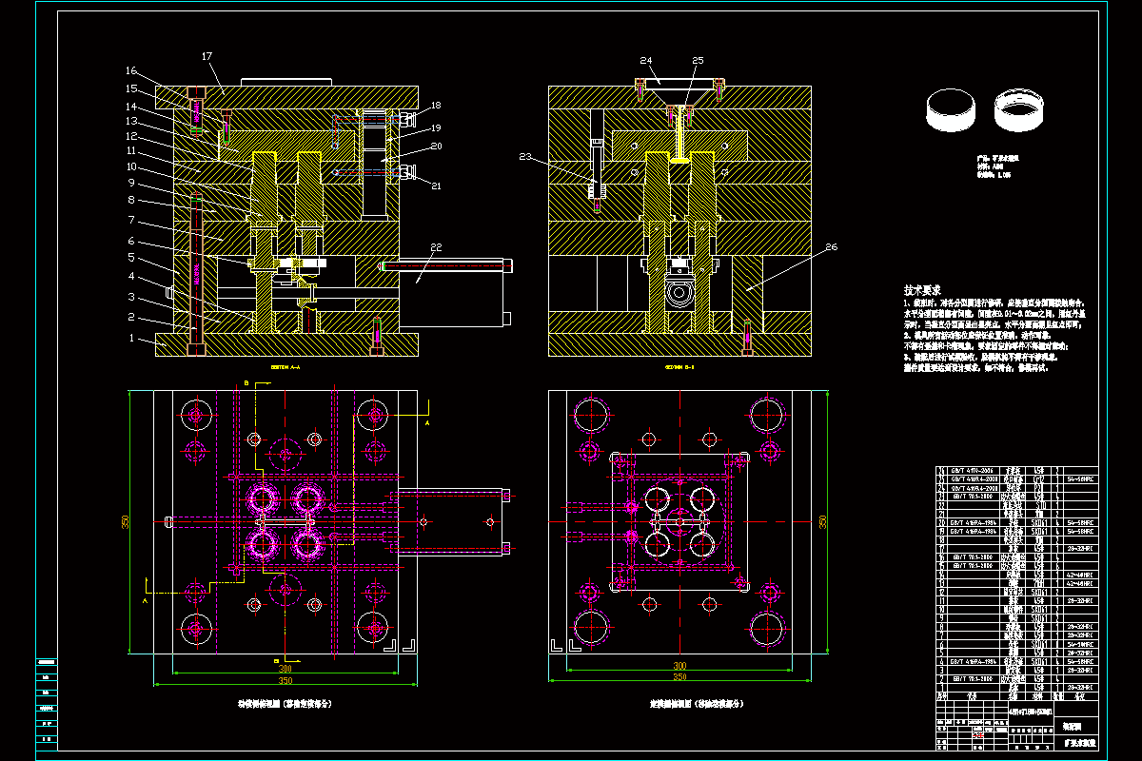This screenshot has width=1142, height=761.
Task: Select part callout number 13
Action: coord(132,121)
